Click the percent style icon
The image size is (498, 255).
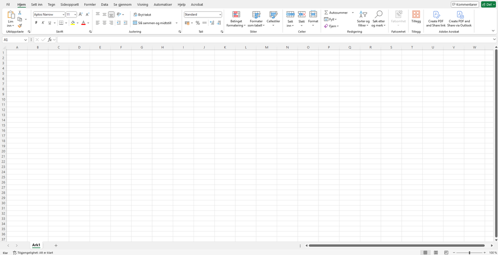197,23
